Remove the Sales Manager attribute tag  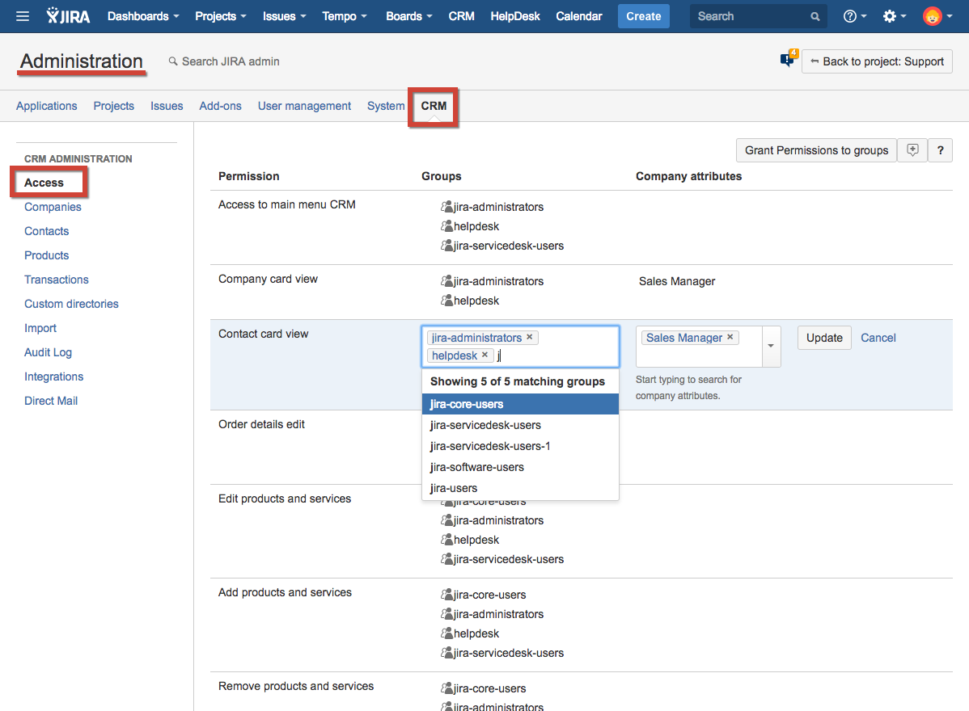[730, 338]
